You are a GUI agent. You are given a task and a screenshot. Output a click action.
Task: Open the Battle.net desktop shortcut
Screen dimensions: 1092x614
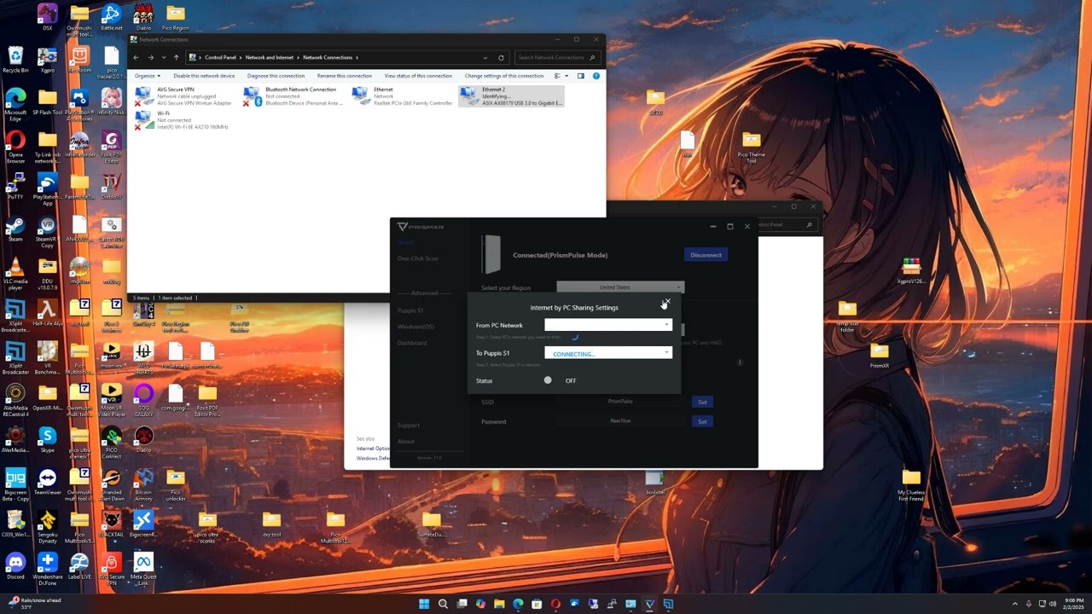tap(111, 18)
